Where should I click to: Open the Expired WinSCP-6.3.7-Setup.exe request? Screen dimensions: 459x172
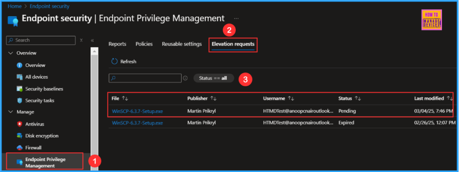137,123
